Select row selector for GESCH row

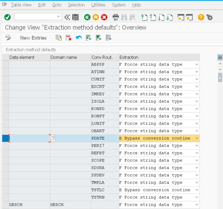(5, 205)
